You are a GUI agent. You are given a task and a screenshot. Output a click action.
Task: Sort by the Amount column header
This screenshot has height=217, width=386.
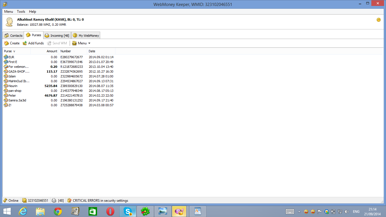pyautogui.click(x=45, y=51)
